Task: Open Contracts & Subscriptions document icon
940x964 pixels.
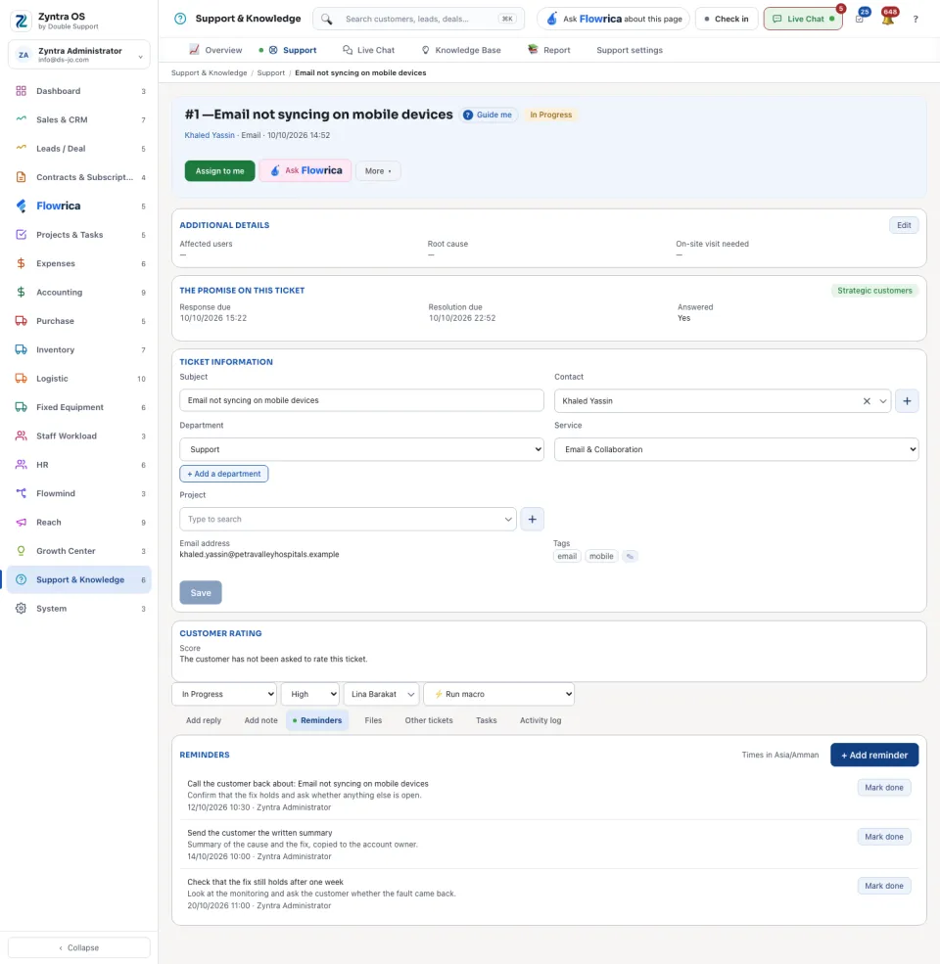Action: pyautogui.click(x=21, y=177)
